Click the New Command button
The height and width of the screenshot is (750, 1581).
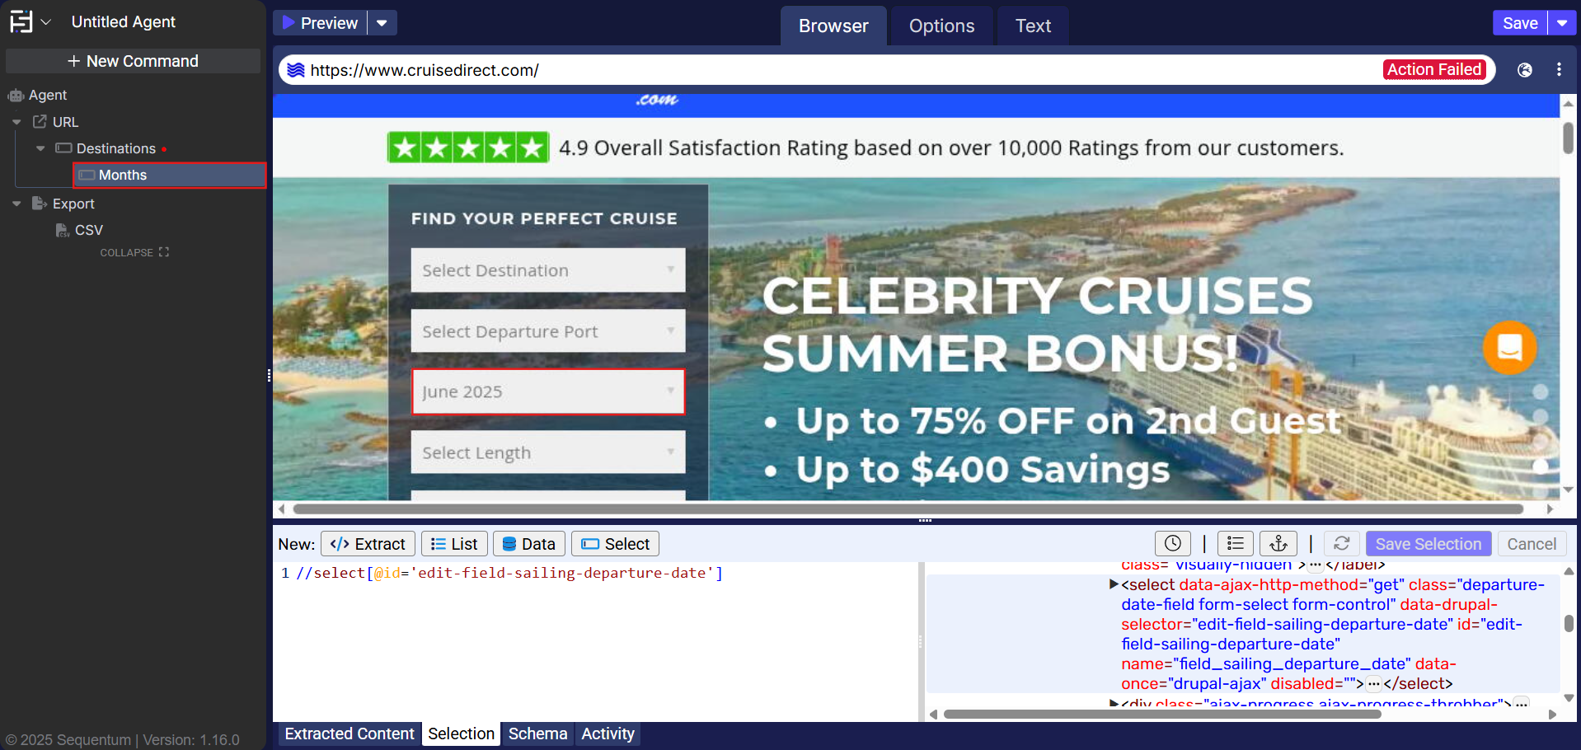point(133,61)
